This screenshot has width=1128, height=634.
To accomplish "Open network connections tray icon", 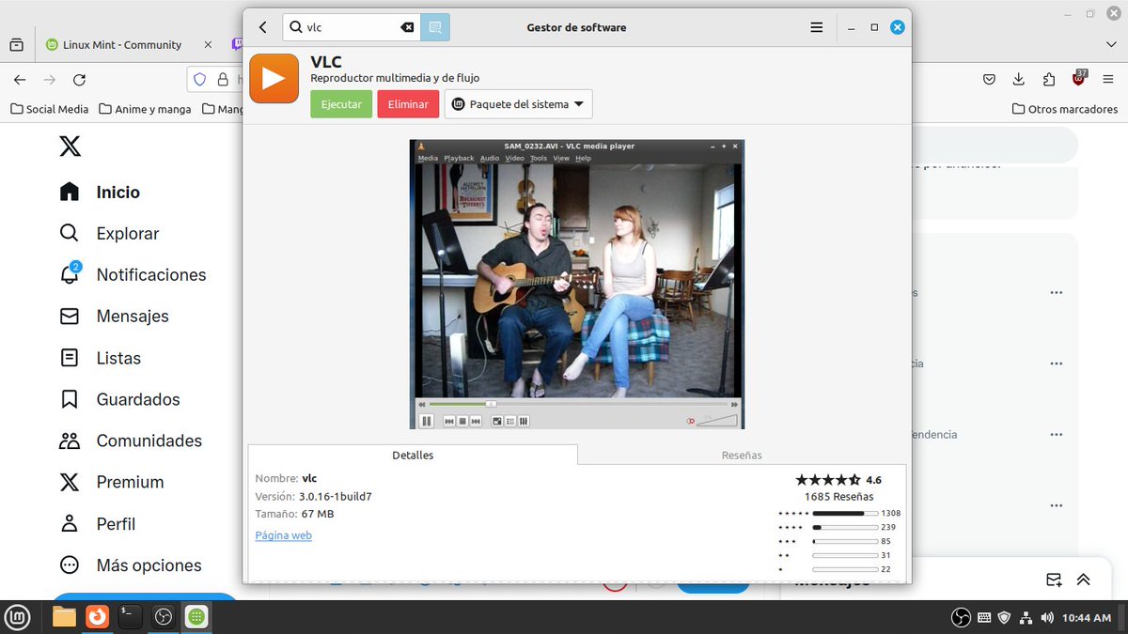I will pos(1026,617).
